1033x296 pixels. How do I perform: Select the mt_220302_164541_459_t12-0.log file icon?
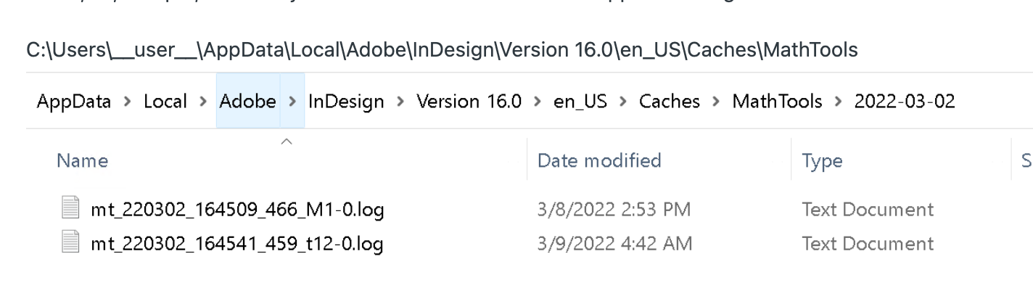71,244
